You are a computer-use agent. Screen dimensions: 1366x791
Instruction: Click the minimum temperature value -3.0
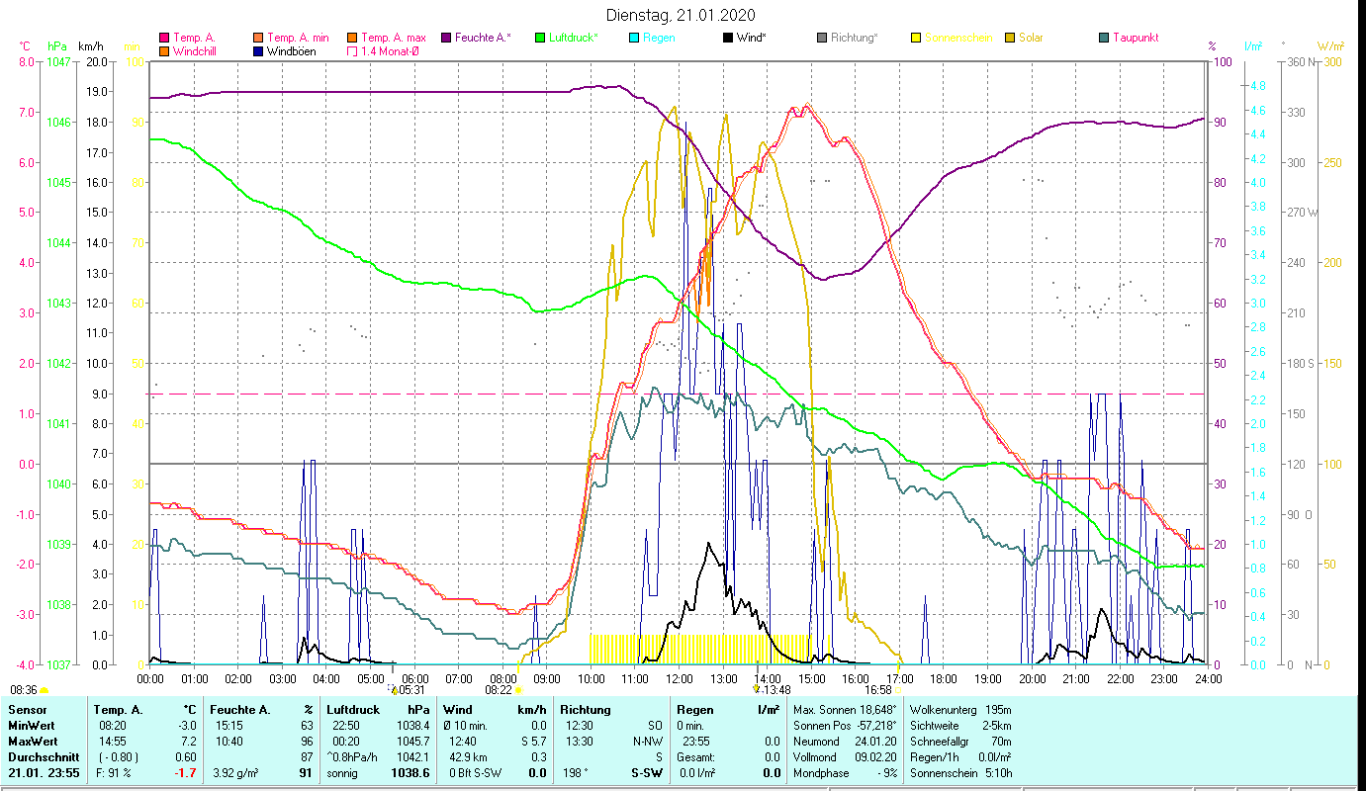pyautogui.click(x=187, y=726)
